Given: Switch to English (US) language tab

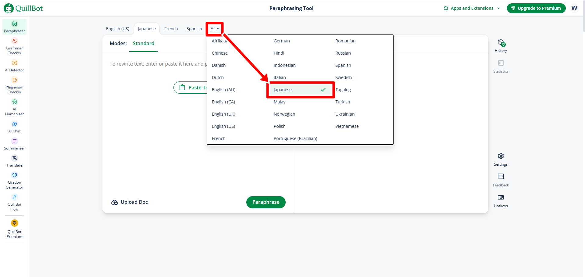Looking at the screenshot, I should click(118, 29).
